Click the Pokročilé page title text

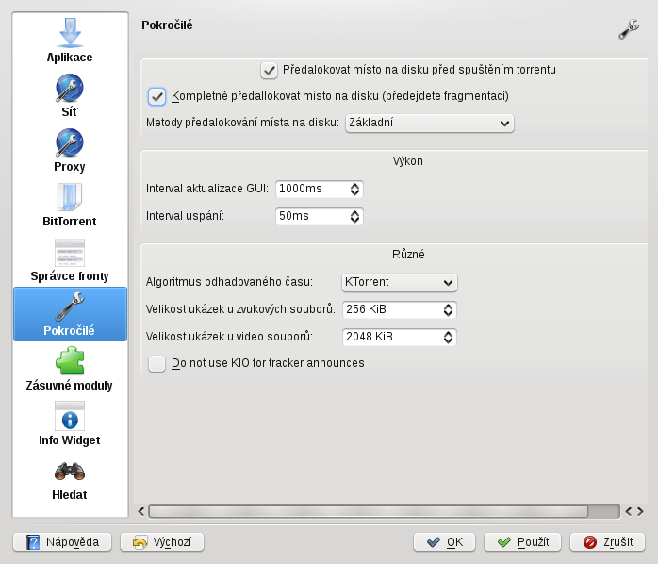167,25
